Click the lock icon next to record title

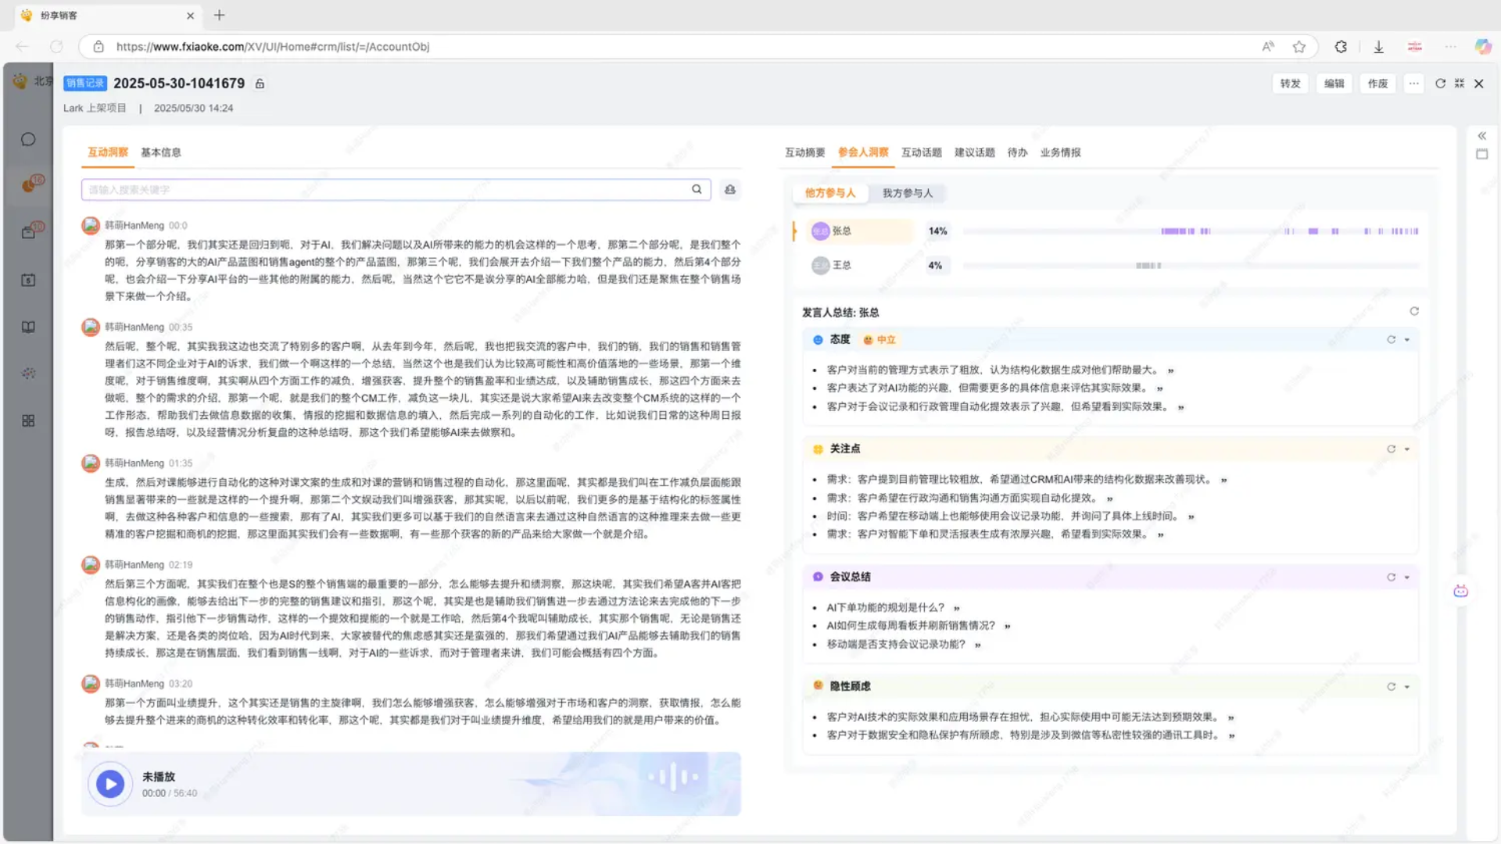pyautogui.click(x=260, y=84)
